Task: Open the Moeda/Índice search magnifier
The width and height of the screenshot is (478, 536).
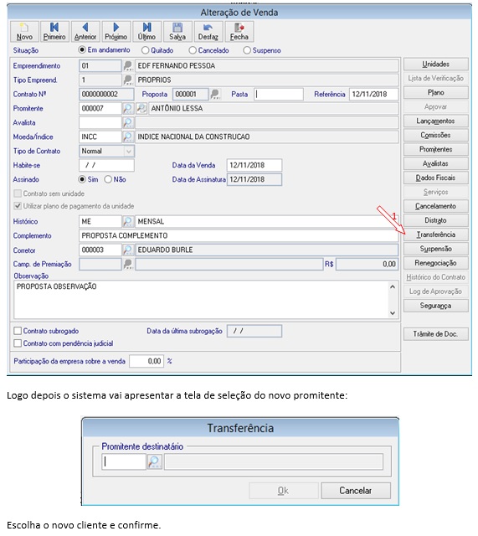Action: coord(128,137)
